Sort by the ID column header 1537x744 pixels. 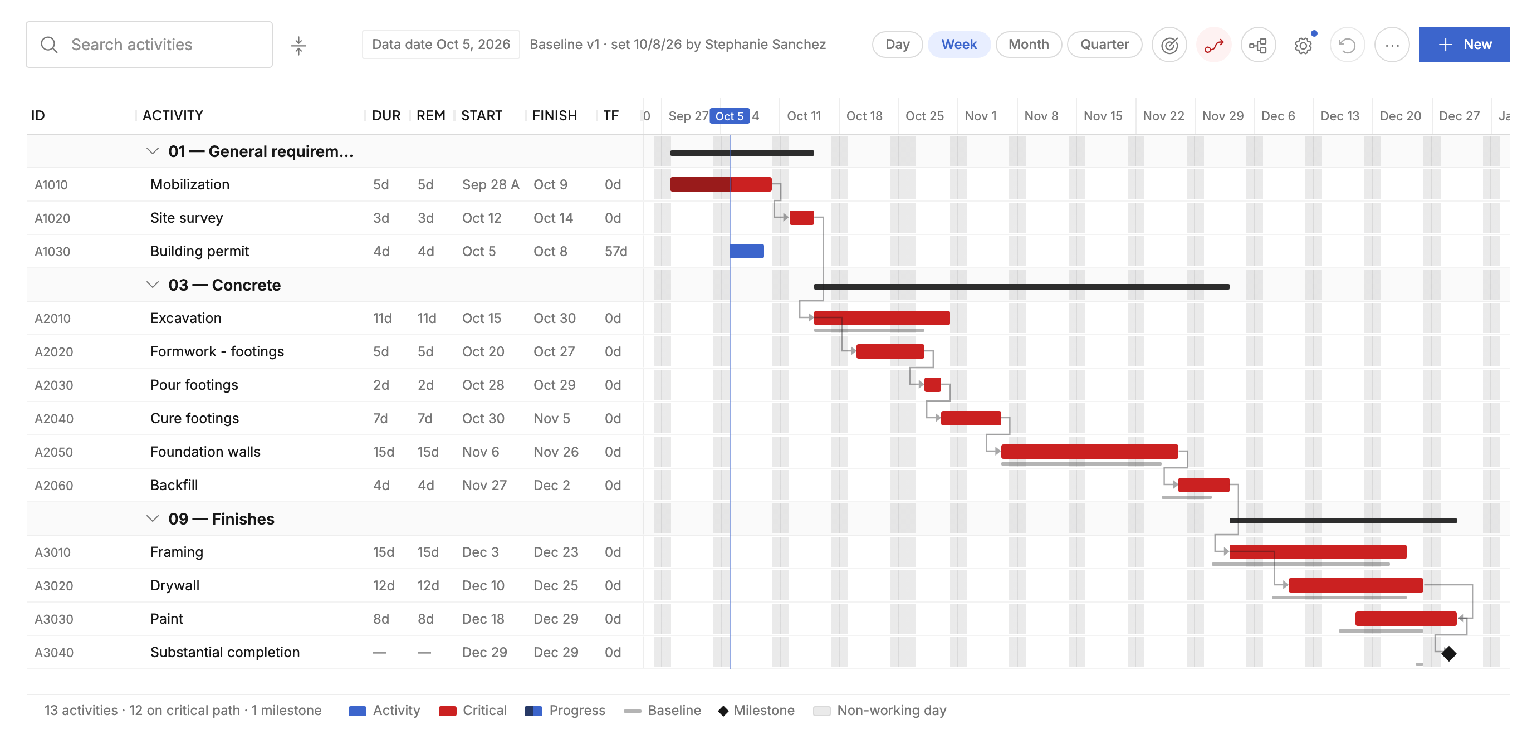point(38,116)
